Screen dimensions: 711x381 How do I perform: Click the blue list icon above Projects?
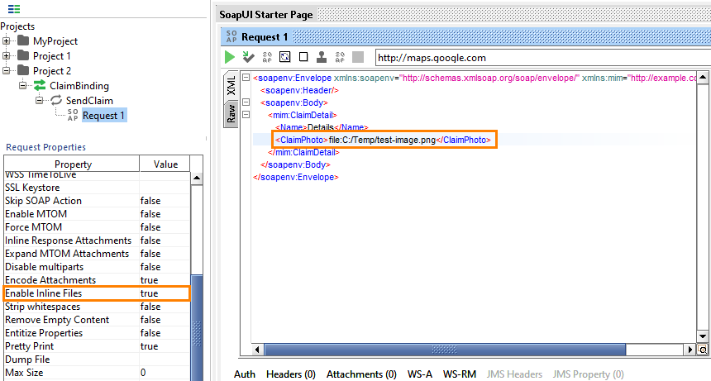pos(13,8)
